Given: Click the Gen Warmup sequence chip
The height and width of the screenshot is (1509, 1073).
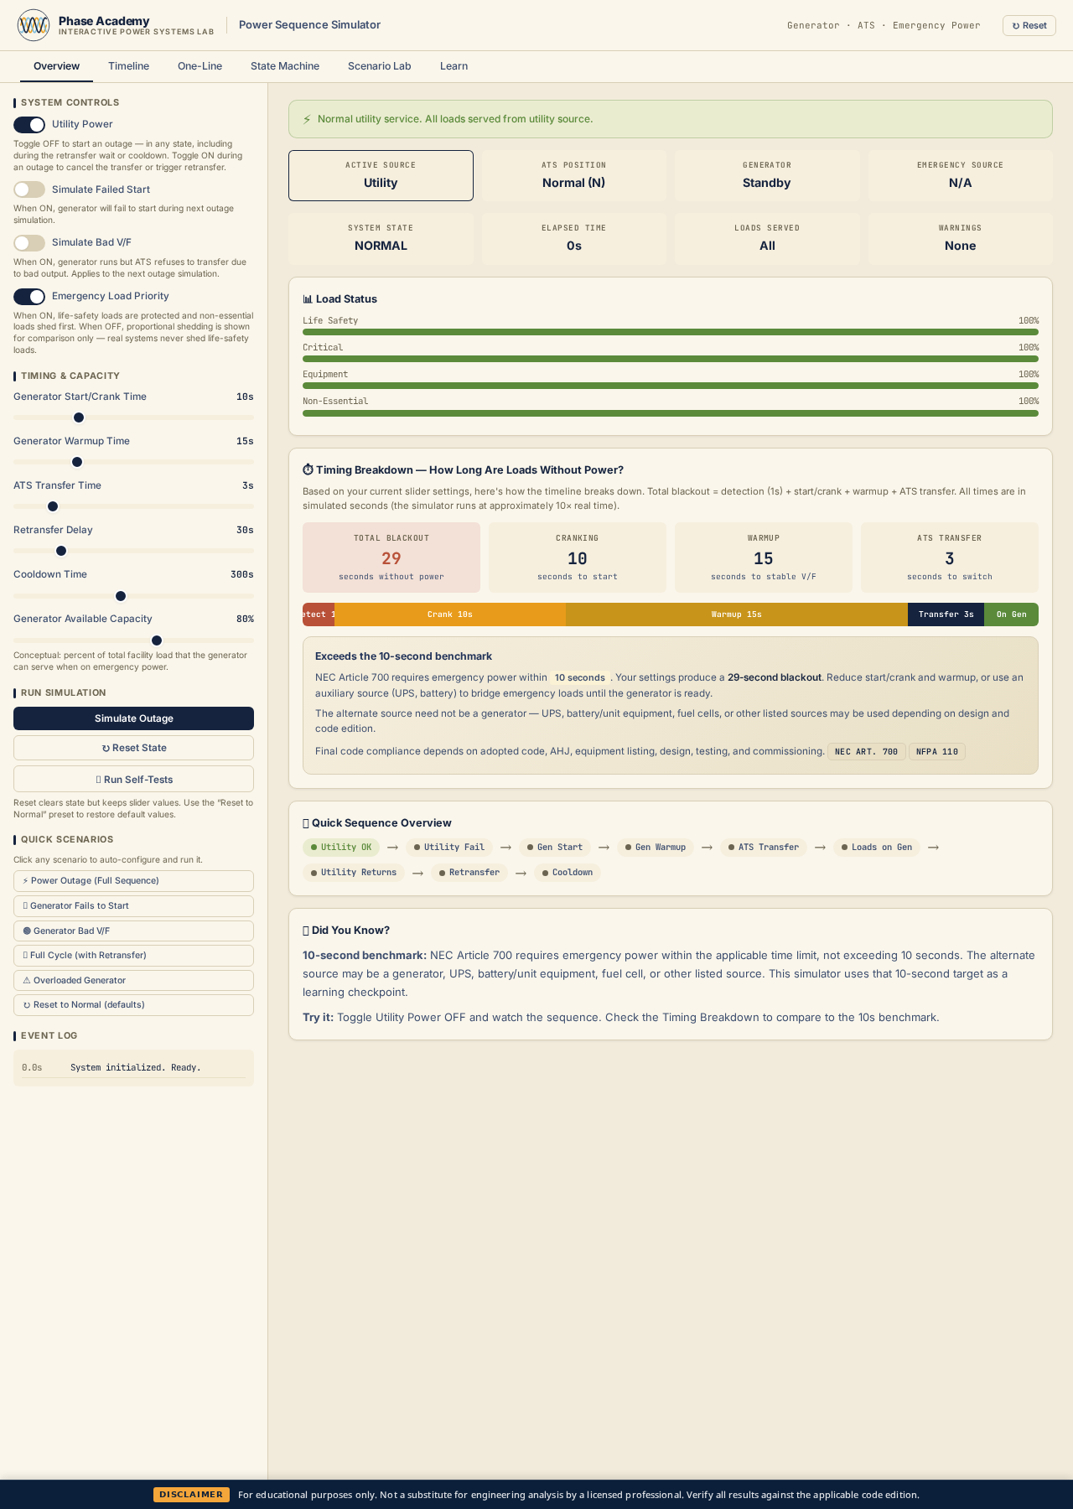Looking at the screenshot, I should tap(656, 848).
